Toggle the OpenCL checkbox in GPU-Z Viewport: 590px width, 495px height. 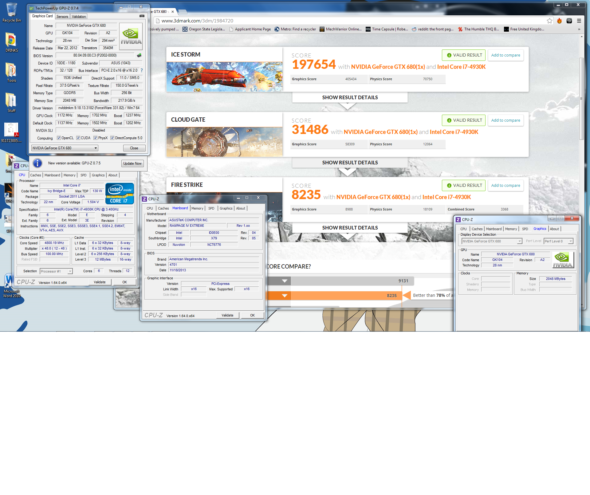[x=59, y=138]
